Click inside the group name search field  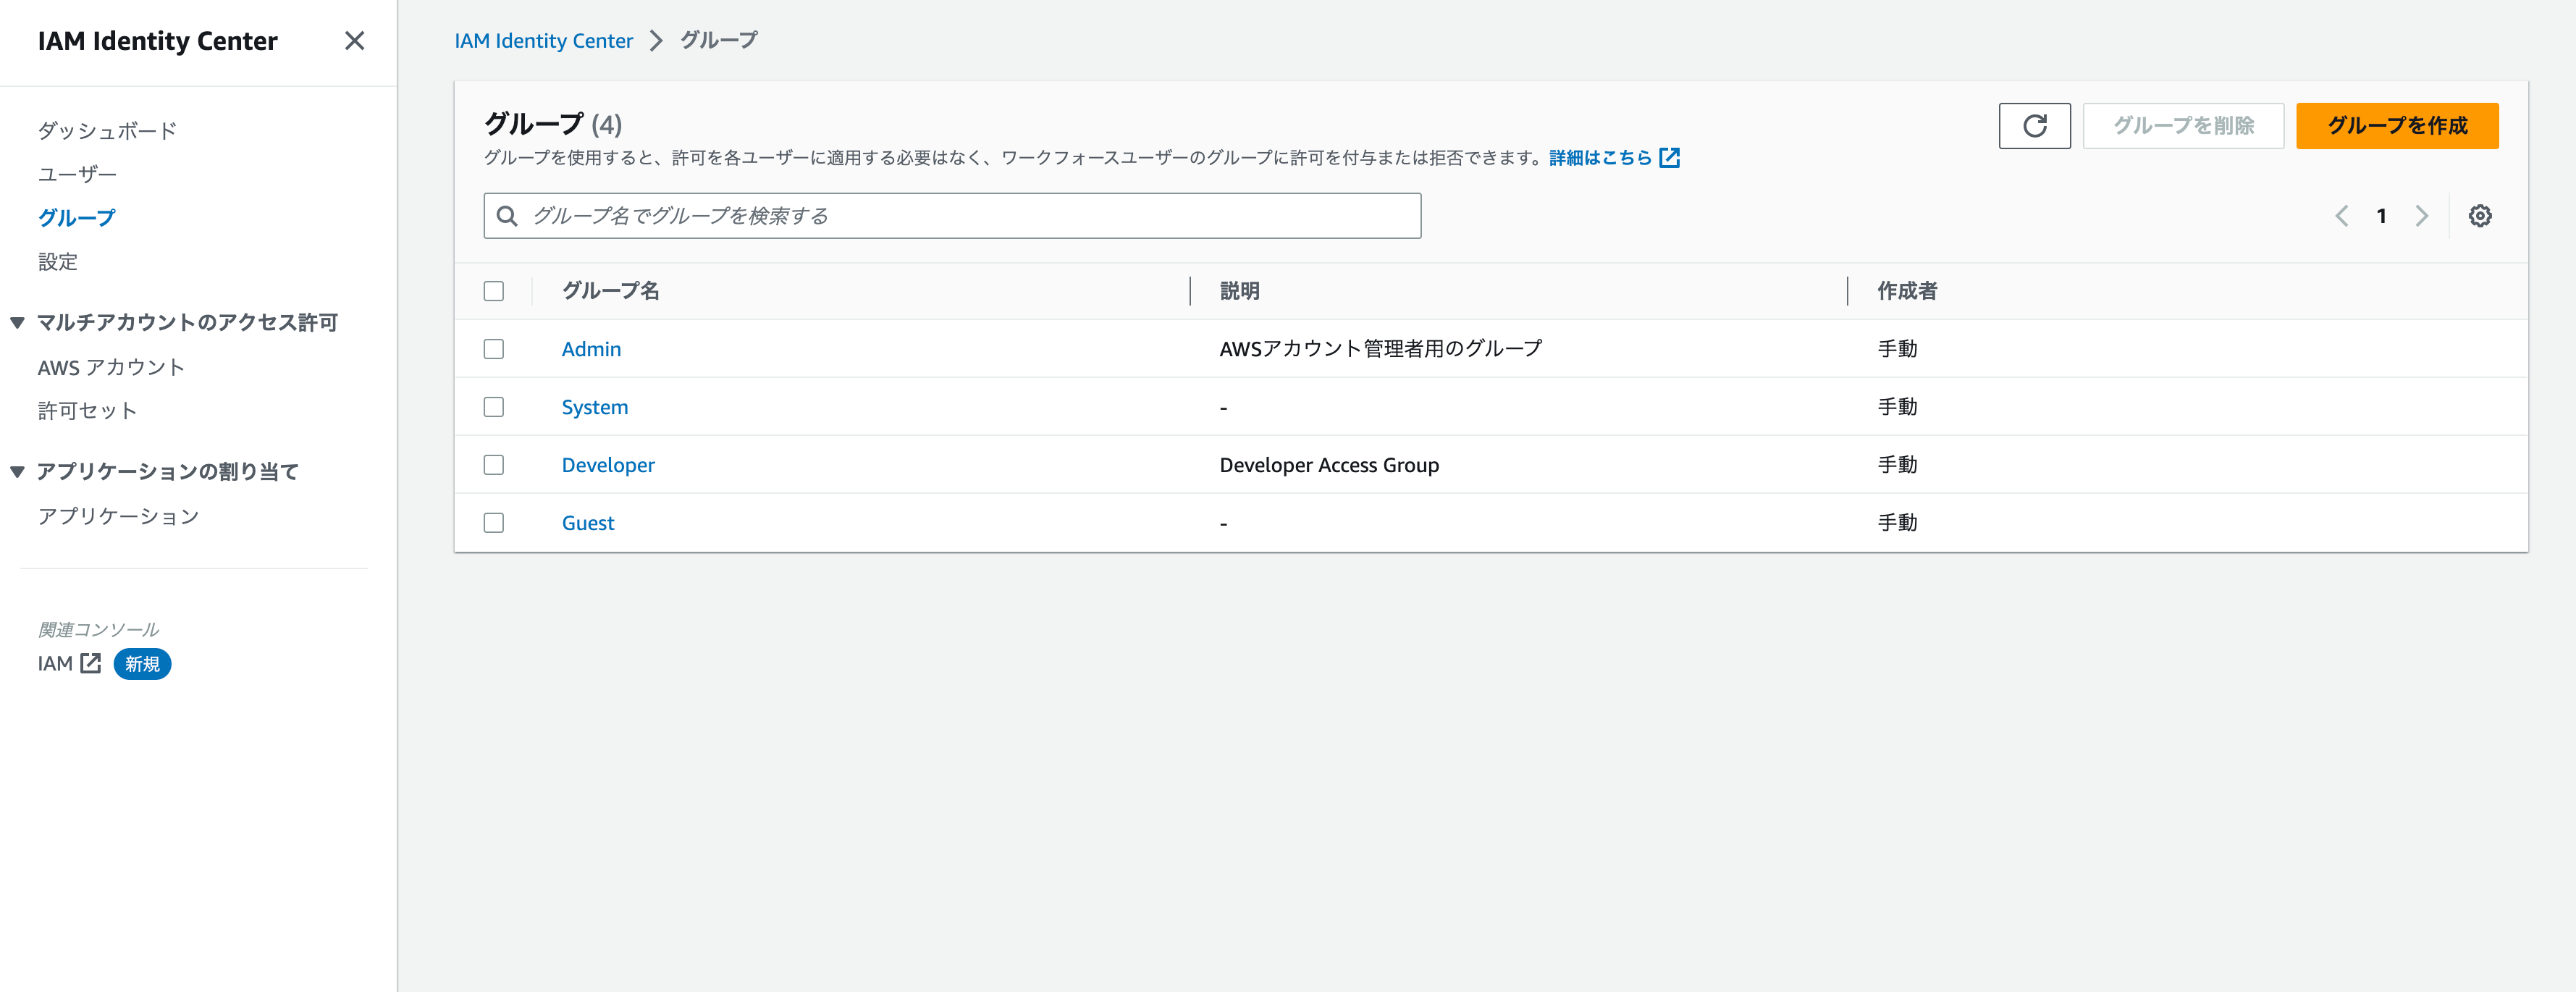point(950,215)
